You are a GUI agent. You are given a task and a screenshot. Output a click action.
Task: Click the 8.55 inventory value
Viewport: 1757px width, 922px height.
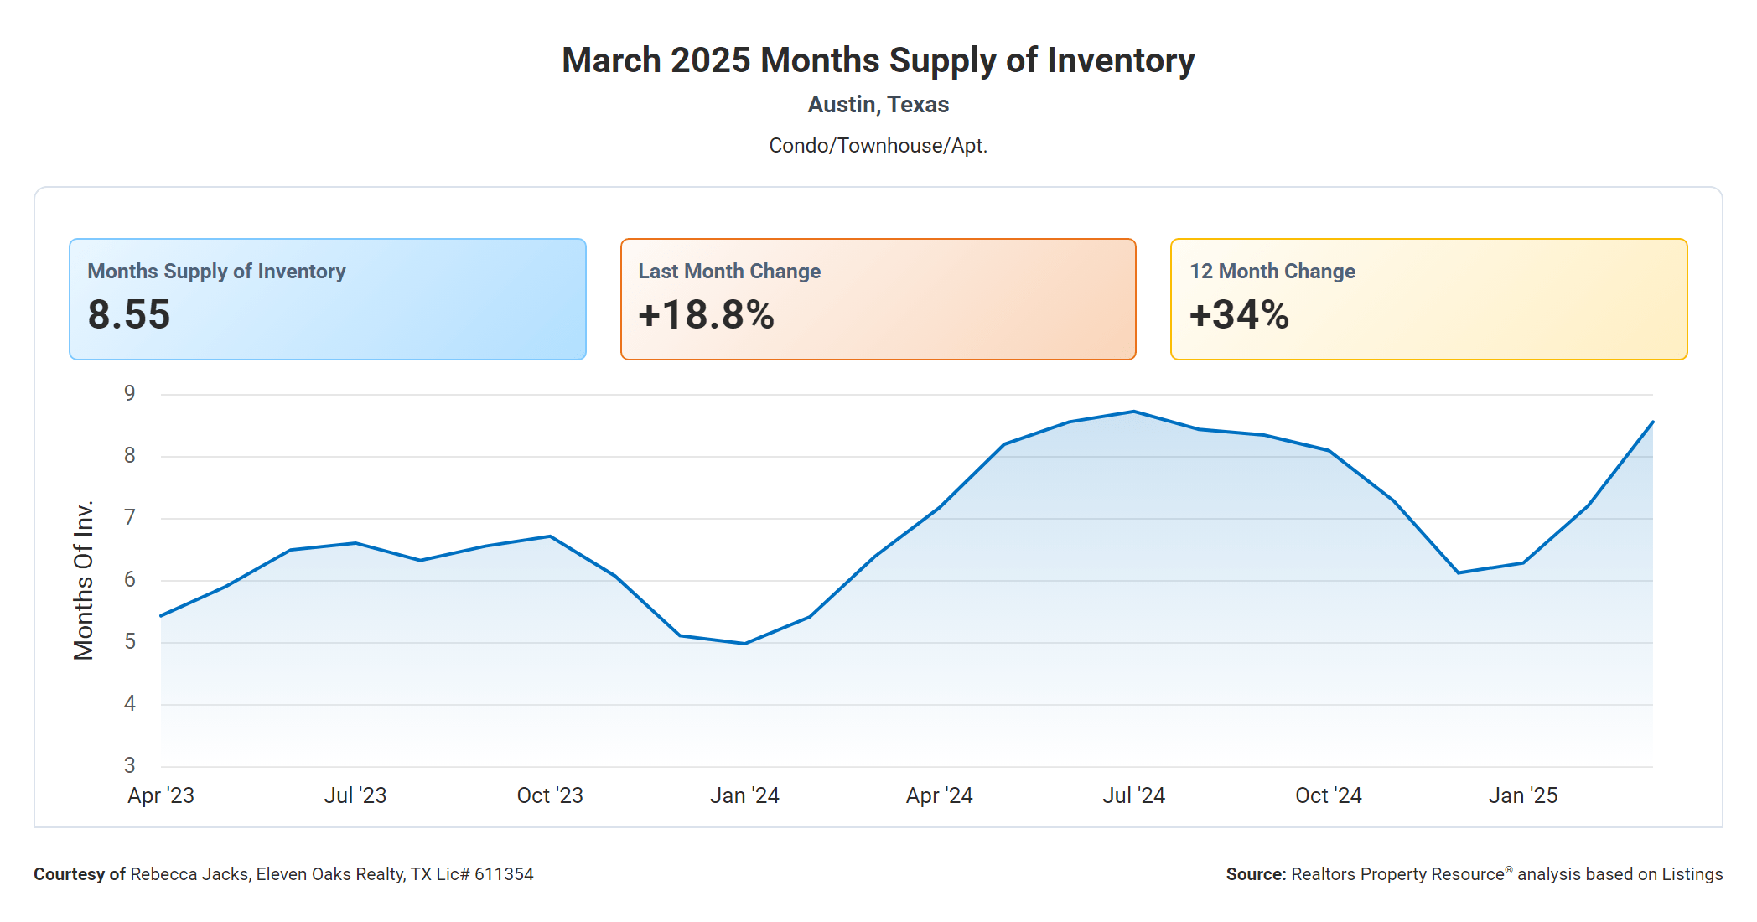pos(129,315)
